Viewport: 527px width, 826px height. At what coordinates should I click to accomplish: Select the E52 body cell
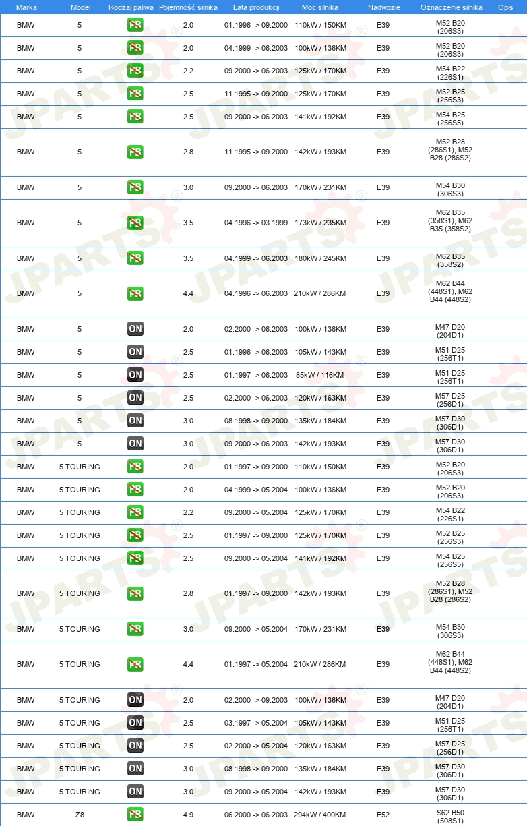(x=383, y=815)
